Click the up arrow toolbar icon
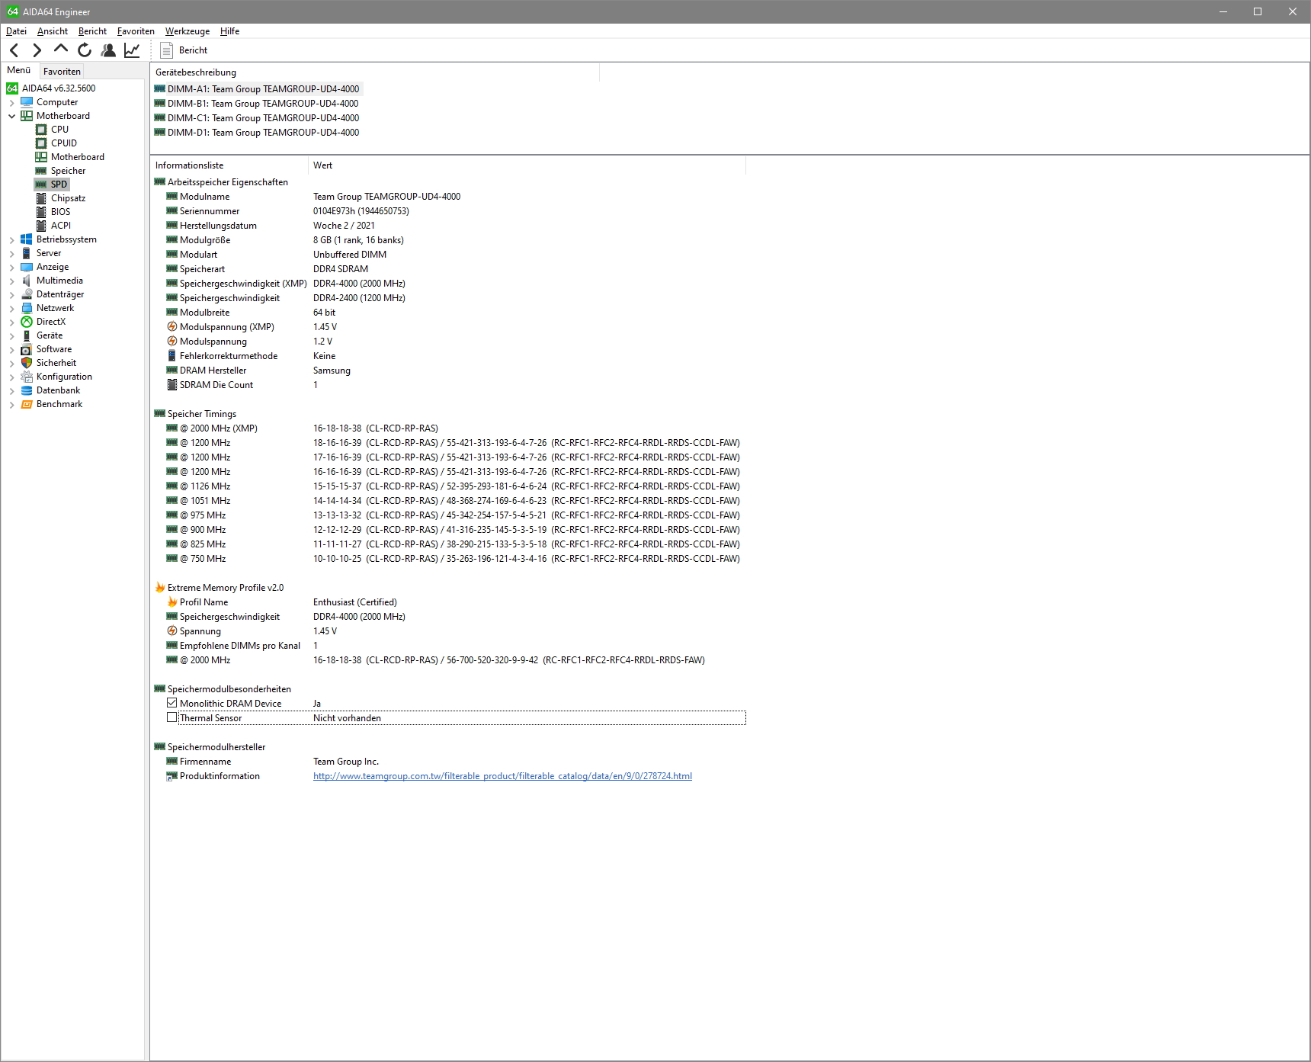 point(60,50)
